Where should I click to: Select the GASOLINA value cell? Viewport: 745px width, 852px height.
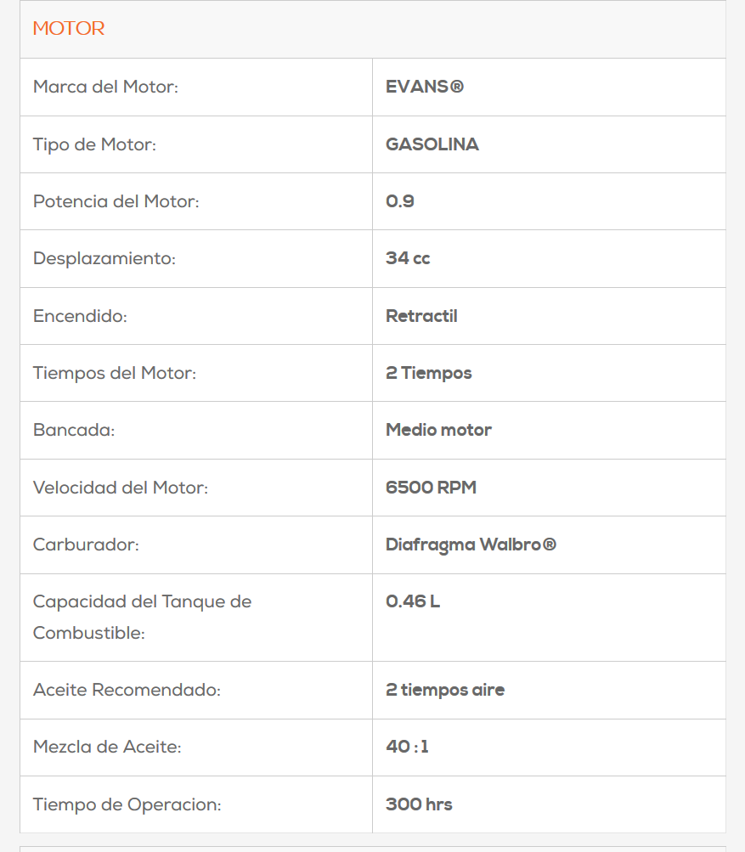432,144
